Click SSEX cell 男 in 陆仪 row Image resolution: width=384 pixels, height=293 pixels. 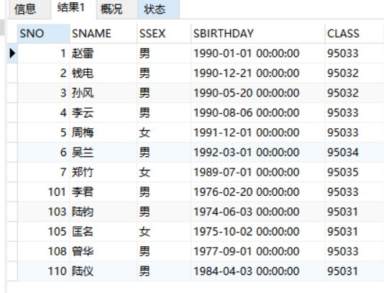[164, 271]
